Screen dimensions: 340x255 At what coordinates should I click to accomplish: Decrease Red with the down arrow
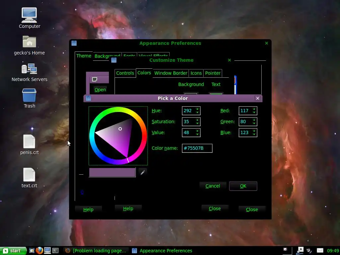[x=254, y=113]
